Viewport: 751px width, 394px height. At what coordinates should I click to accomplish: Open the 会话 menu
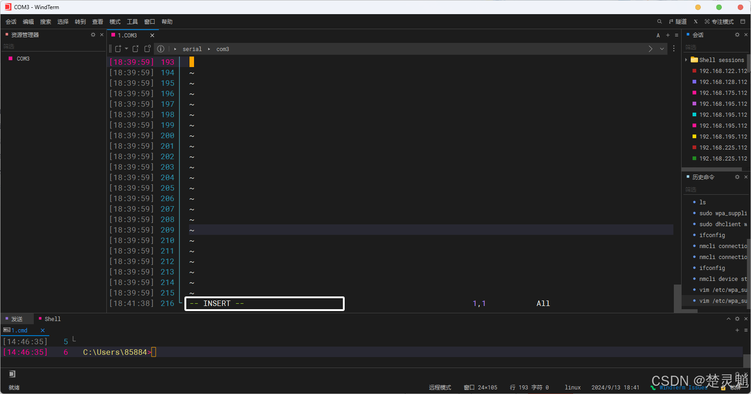click(11, 21)
